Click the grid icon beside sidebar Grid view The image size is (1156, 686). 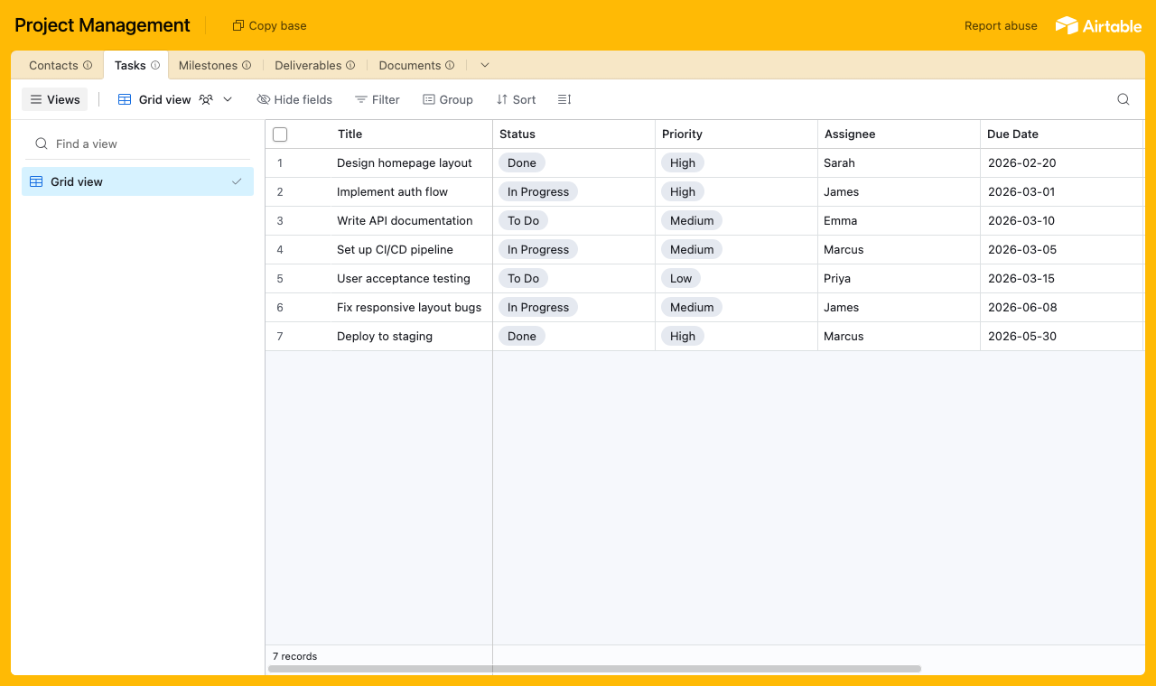click(36, 181)
